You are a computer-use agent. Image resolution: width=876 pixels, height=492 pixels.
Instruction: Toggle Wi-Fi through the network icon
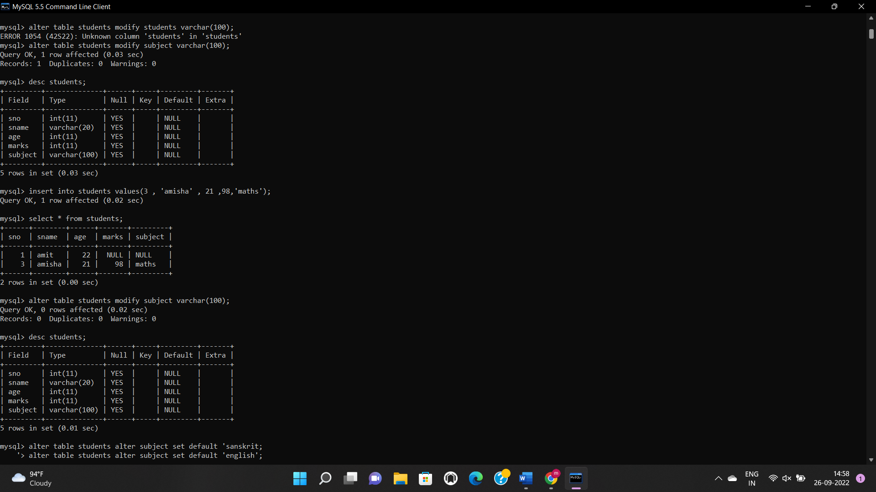click(773, 478)
